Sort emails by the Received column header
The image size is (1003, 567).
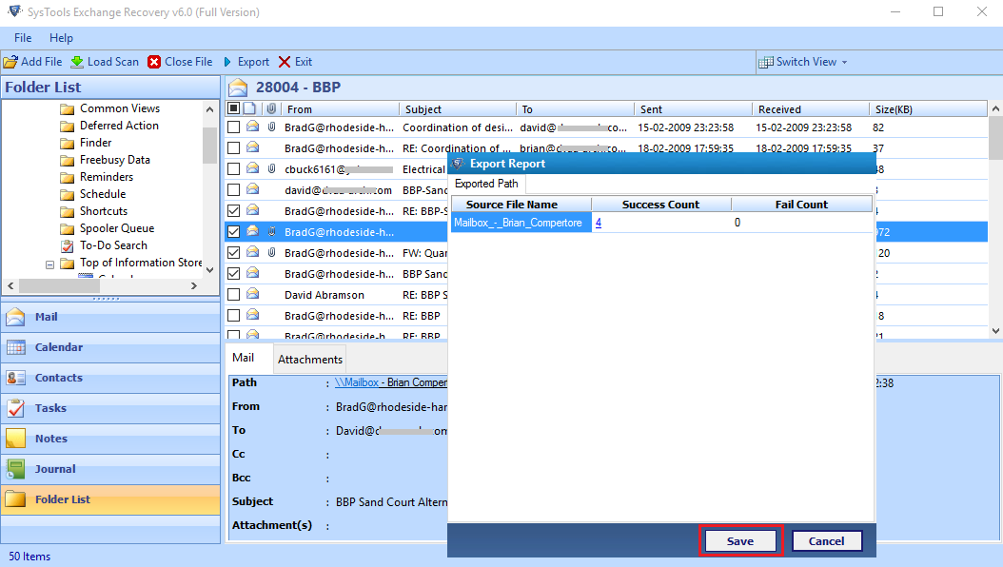click(x=811, y=109)
